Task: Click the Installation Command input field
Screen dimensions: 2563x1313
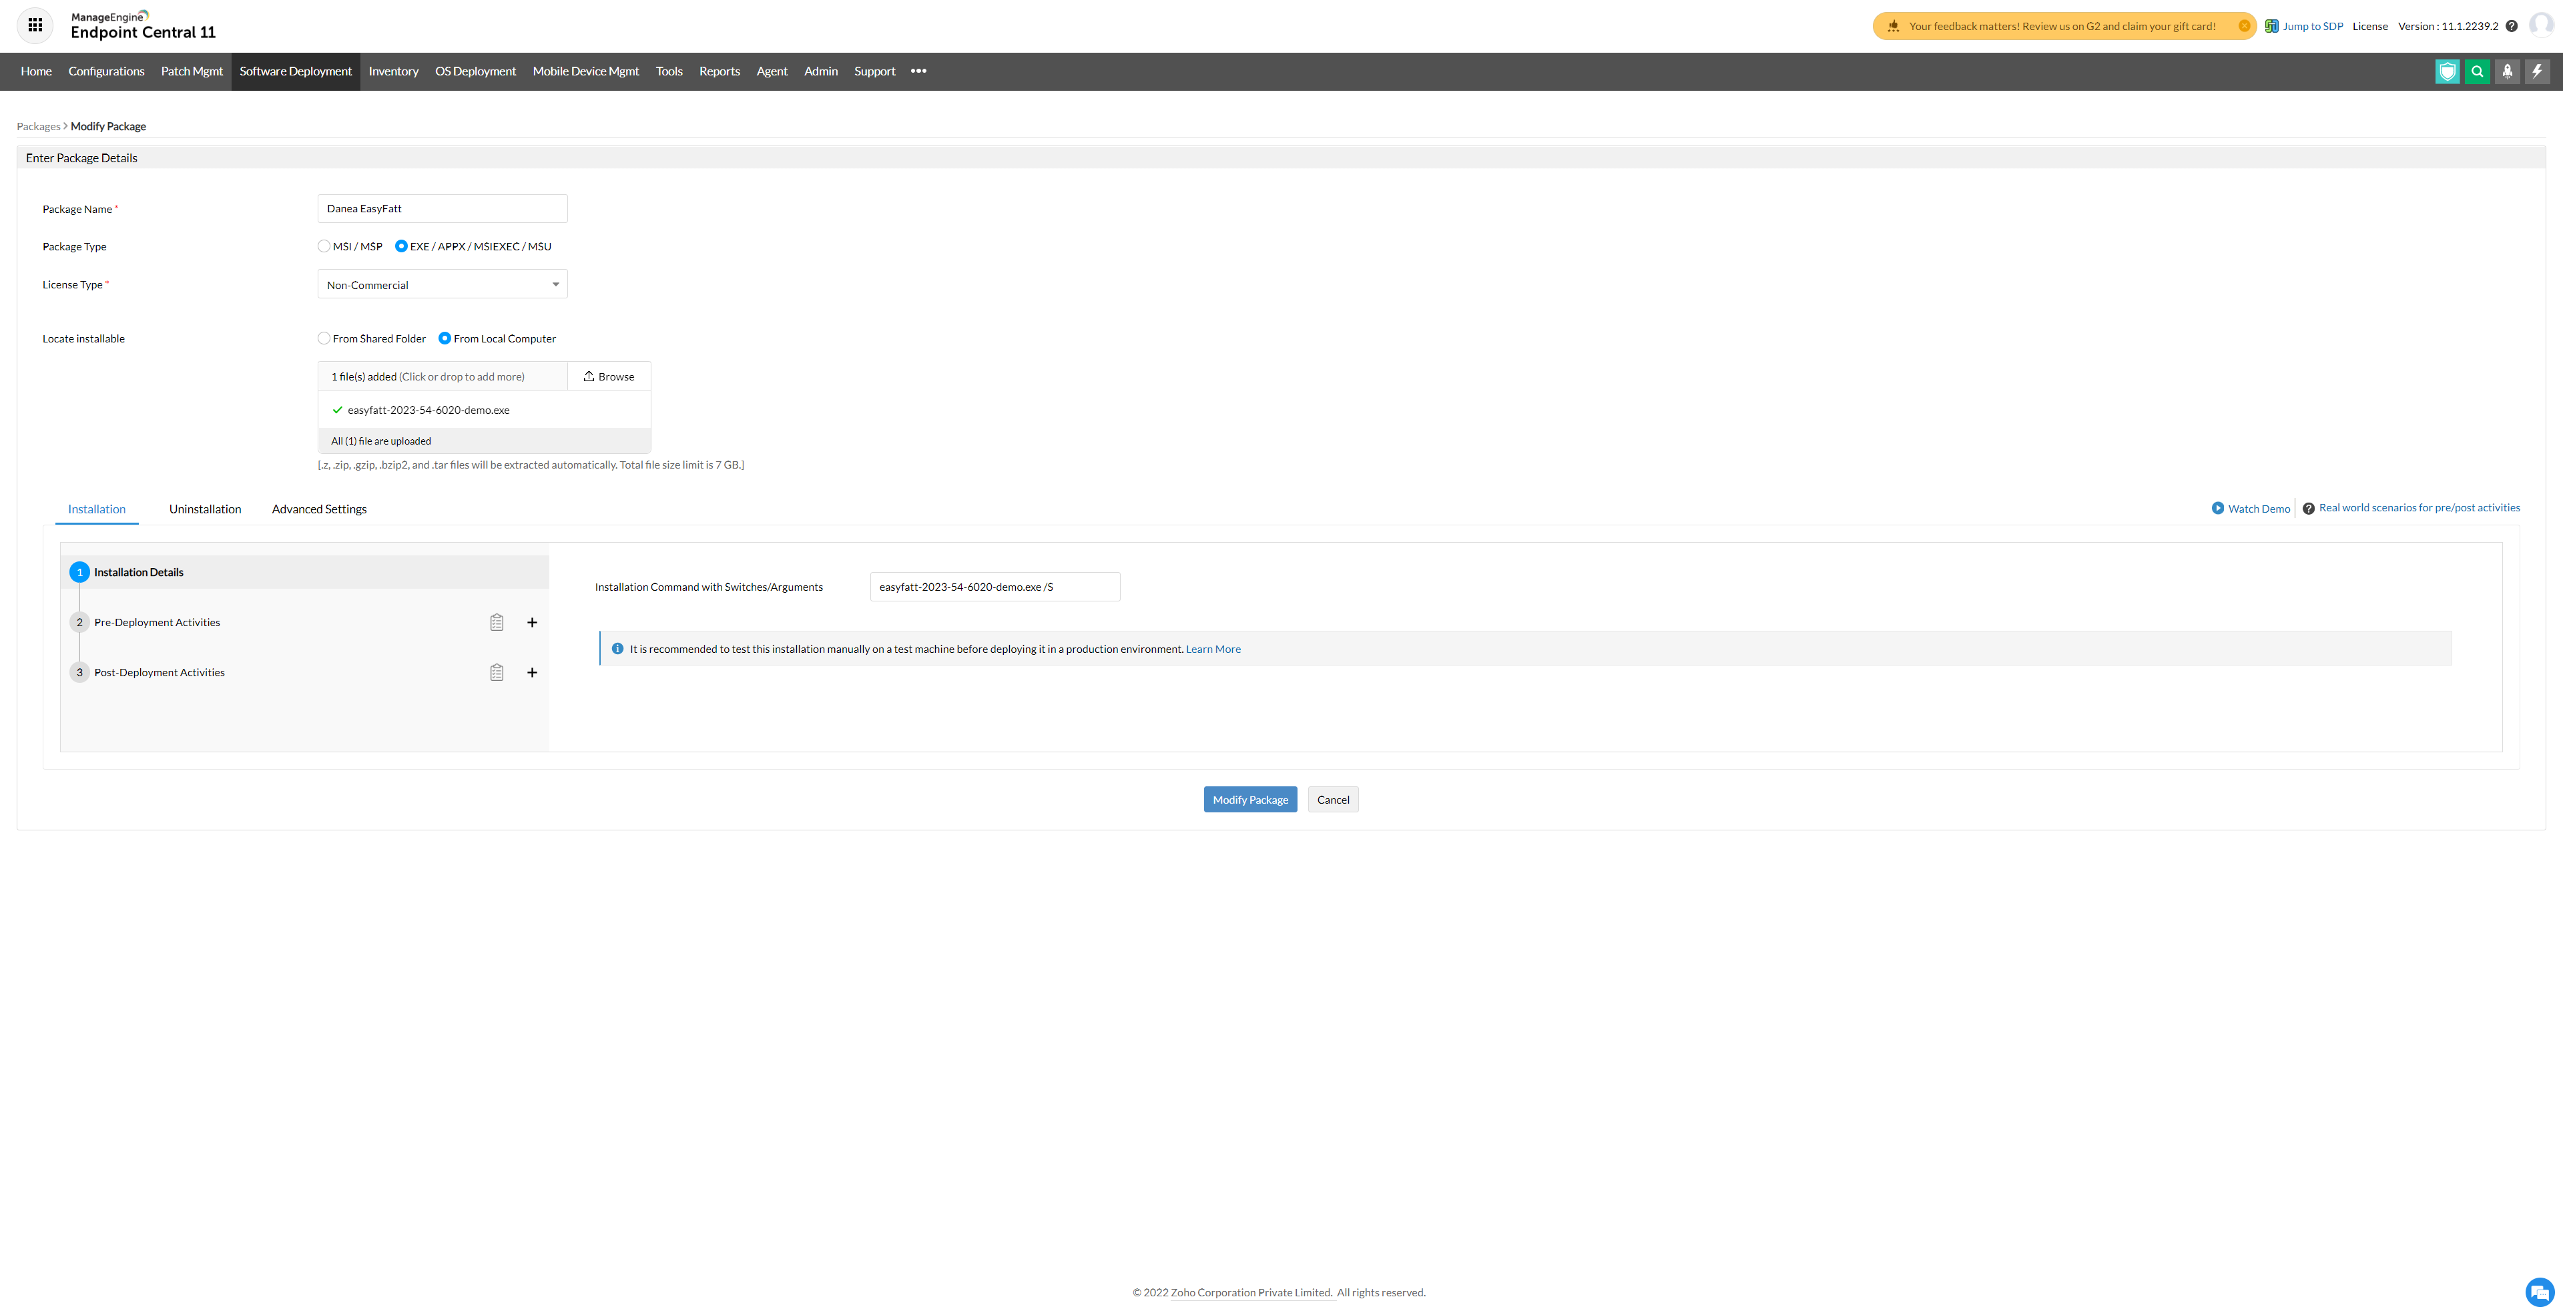Action: point(994,587)
